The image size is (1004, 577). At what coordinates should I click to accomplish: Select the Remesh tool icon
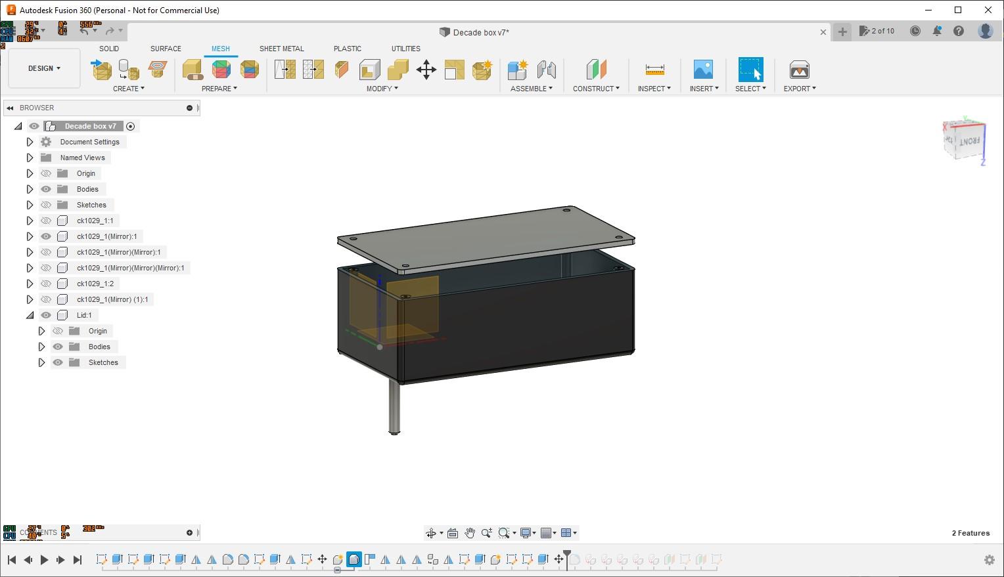(285, 70)
